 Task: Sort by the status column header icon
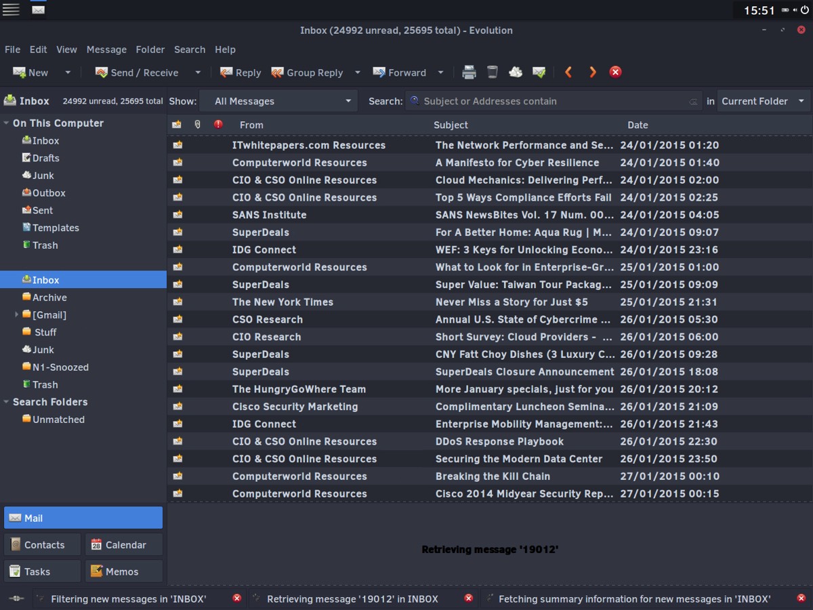tap(177, 125)
